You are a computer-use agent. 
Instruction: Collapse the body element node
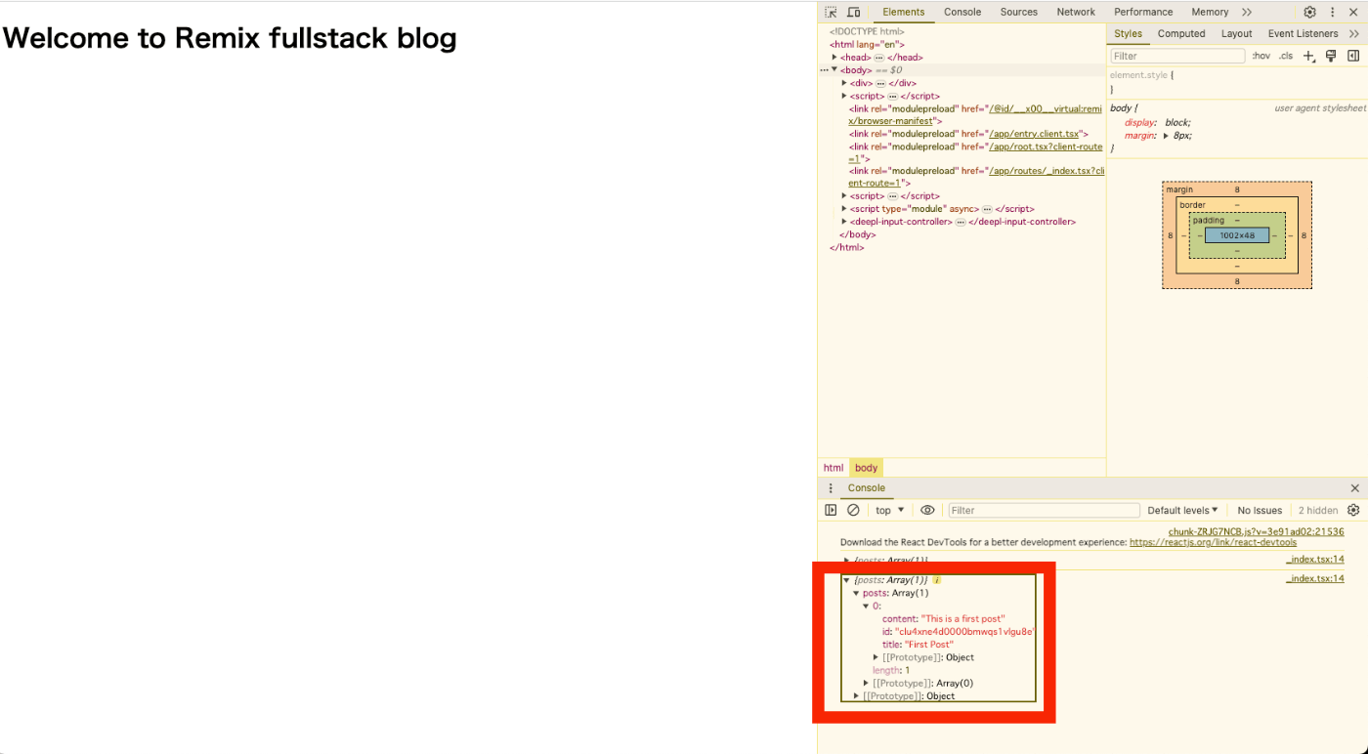(834, 70)
